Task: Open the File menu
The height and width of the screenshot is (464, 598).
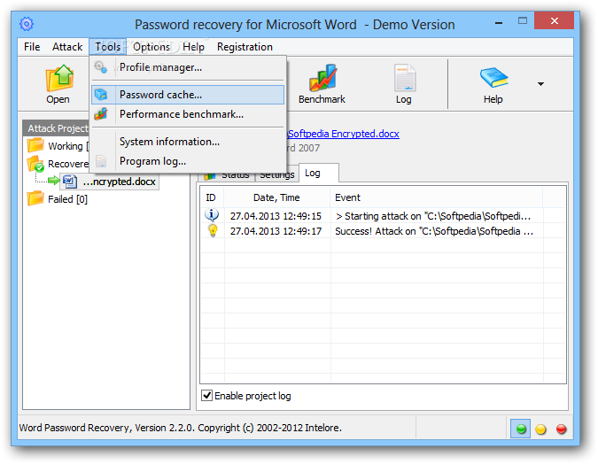Action: (x=32, y=47)
